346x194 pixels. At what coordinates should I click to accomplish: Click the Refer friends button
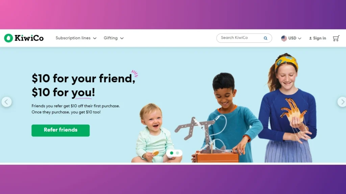point(60,130)
